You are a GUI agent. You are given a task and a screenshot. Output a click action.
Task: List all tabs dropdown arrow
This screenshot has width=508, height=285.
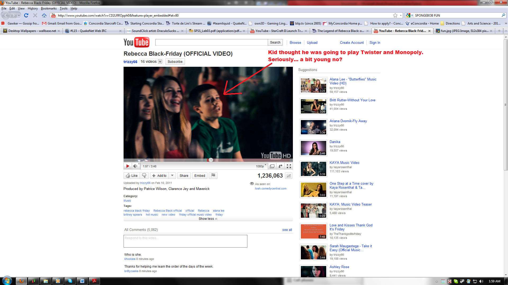coord(506,31)
